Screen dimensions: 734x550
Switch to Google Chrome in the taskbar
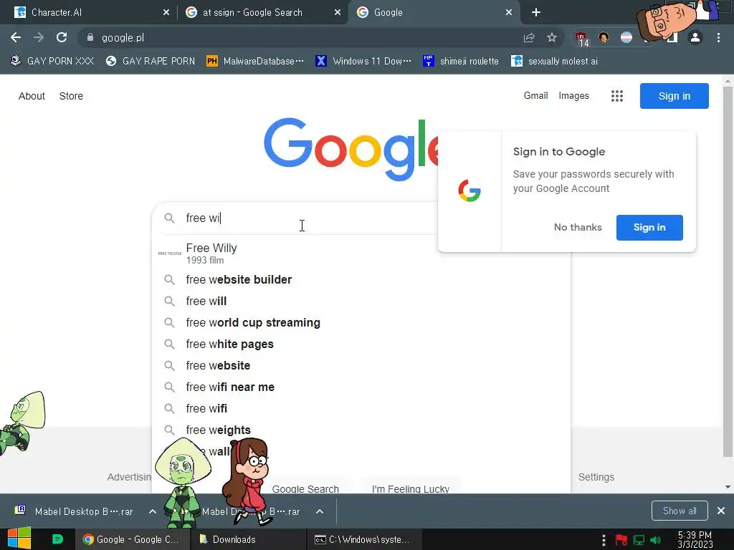(133, 539)
